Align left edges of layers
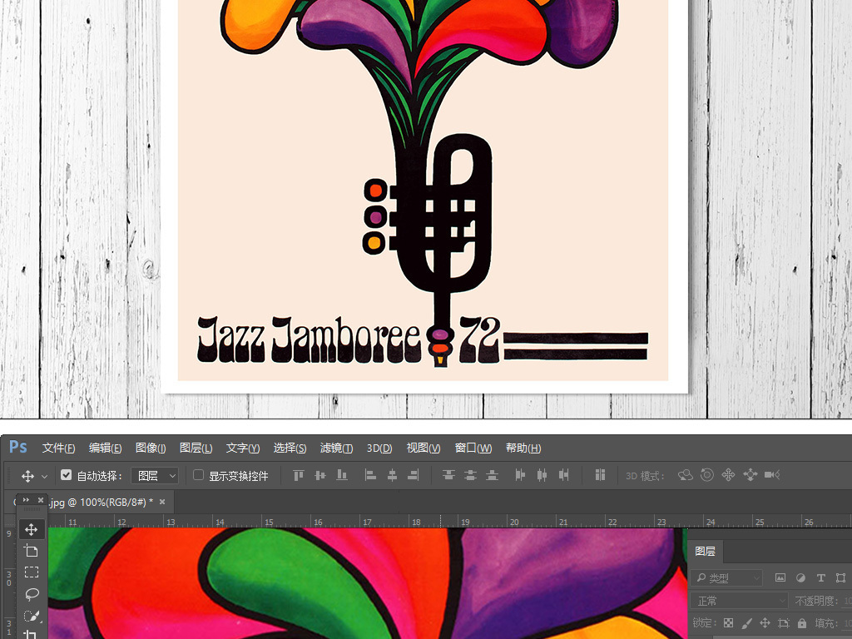This screenshot has height=639, width=852. tap(370, 475)
